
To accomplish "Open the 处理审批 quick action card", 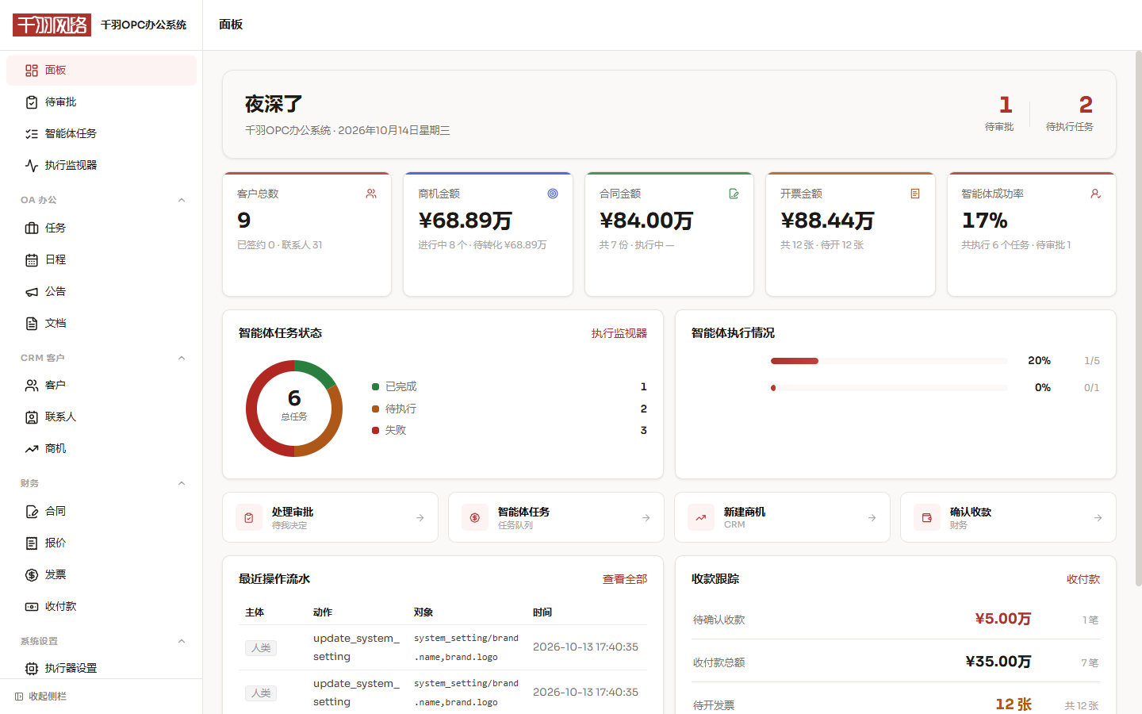I will pos(330,517).
